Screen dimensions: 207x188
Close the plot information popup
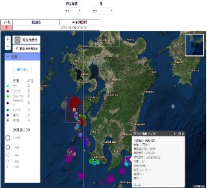[x=183, y=134]
